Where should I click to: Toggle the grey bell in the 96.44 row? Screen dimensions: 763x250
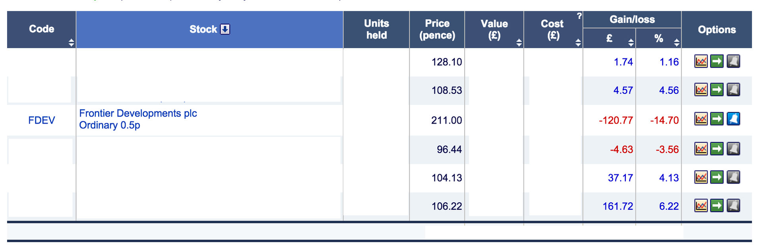coord(733,149)
